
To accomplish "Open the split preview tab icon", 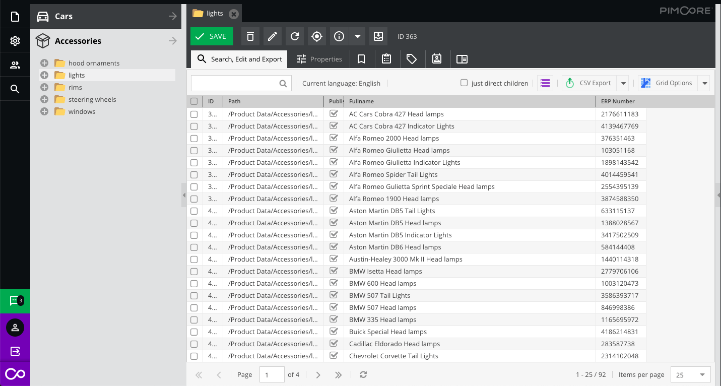I will coord(462,59).
